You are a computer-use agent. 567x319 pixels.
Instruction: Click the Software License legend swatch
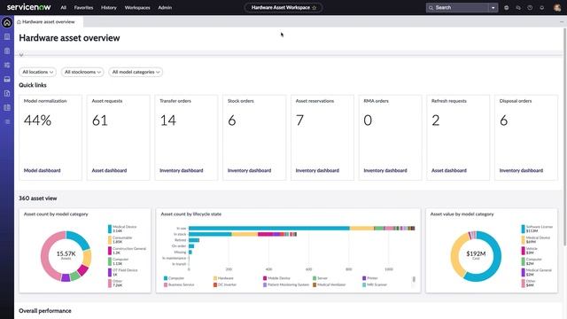[523, 229]
